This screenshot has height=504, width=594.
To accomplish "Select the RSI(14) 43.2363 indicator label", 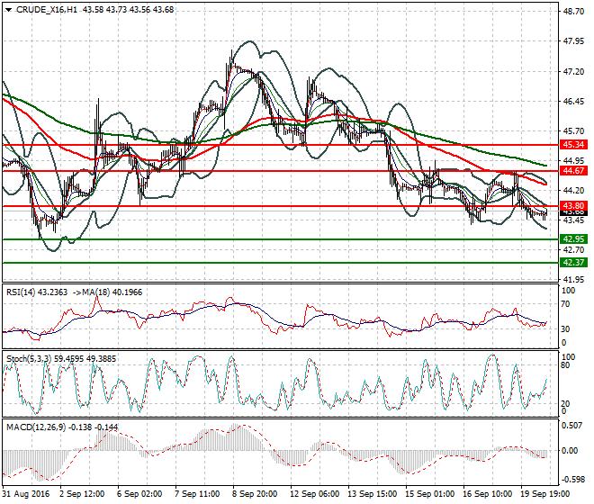I will pyautogui.click(x=37, y=292).
